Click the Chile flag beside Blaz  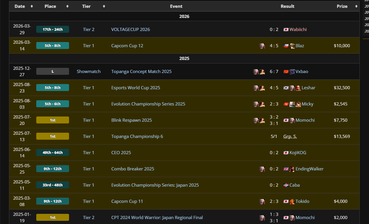[x=286, y=46]
